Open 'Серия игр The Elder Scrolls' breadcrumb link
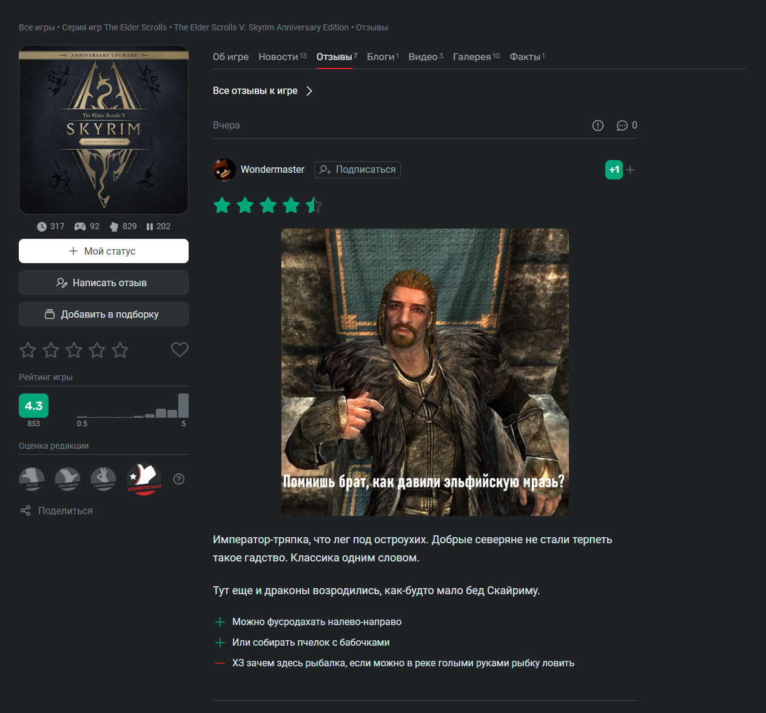This screenshot has height=713, width=766. point(115,27)
